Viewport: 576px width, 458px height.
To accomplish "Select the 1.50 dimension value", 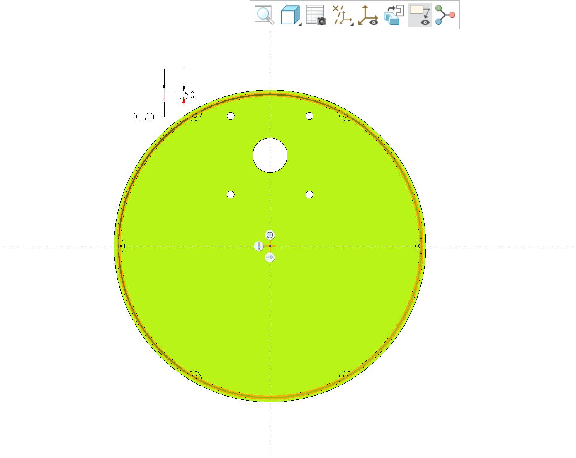I will [184, 95].
